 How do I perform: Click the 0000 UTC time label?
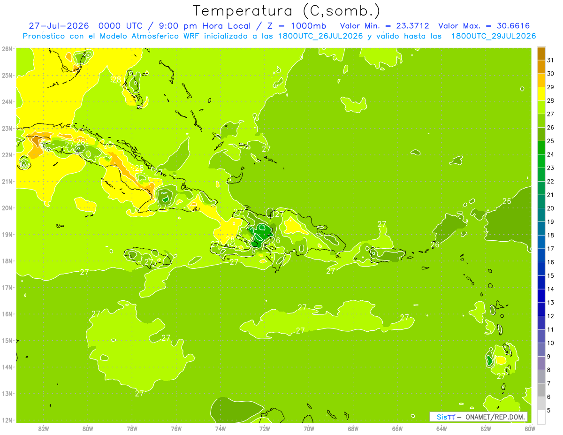tap(120, 26)
